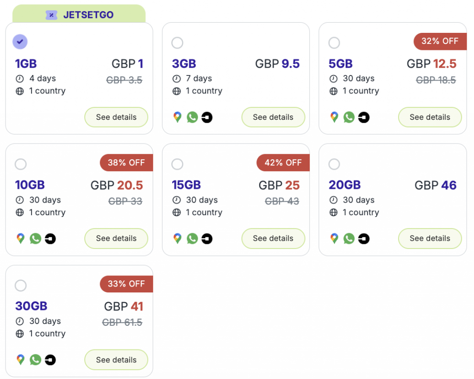The height and width of the screenshot is (379, 474).
Task: Click WhatsApp icon on 5GB plan
Action: pos(349,117)
